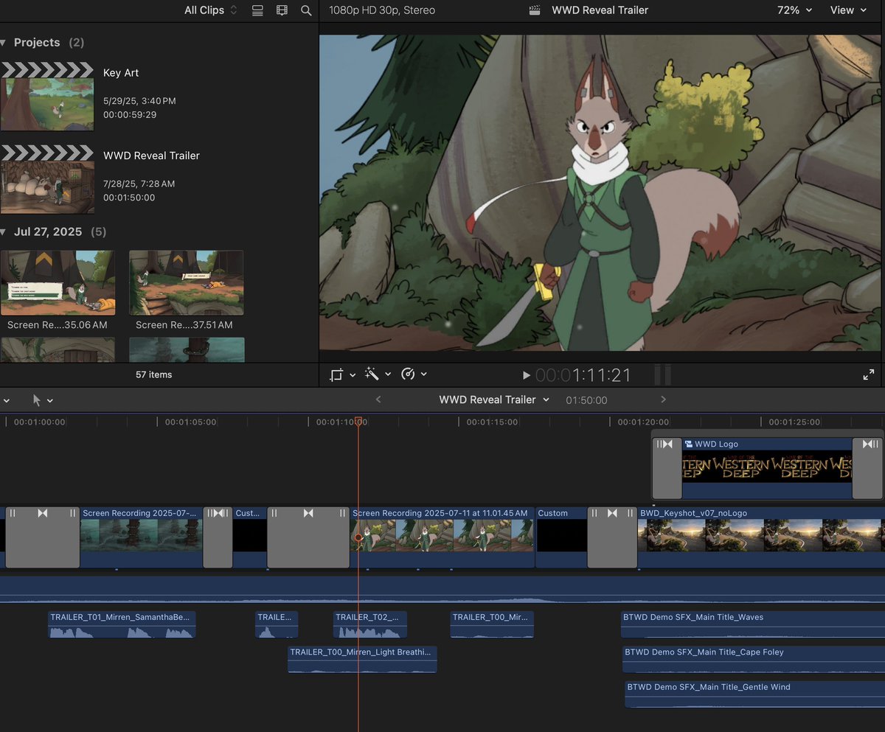The height and width of the screenshot is (732, 885).
Task: Click the Key Art project name text
Action: tap(121, 73)
